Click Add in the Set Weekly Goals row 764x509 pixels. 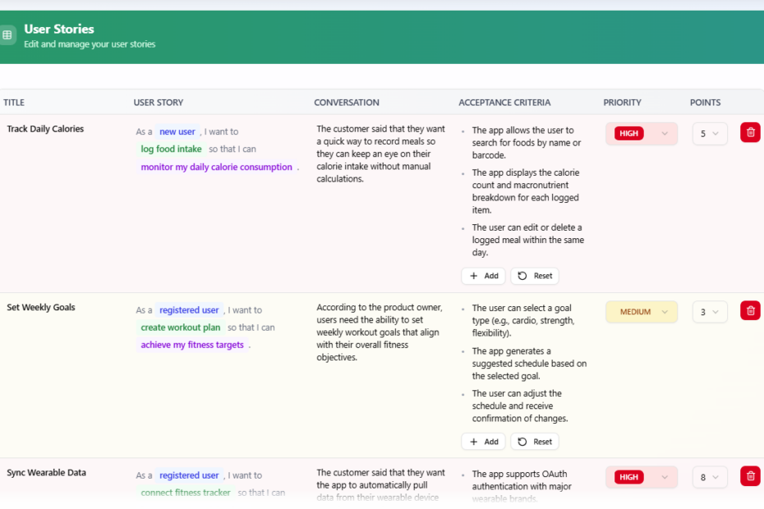[484, 441]
